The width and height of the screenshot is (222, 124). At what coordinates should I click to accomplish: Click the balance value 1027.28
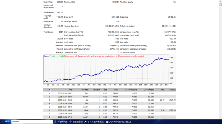(172, 110)
